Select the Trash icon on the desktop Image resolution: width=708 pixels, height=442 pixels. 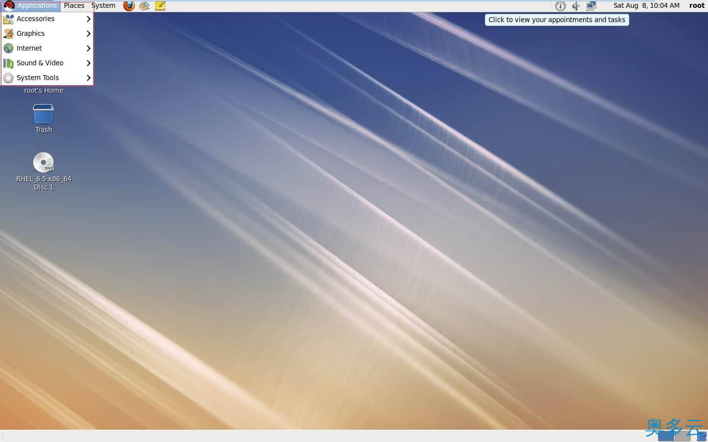point(43,114)
